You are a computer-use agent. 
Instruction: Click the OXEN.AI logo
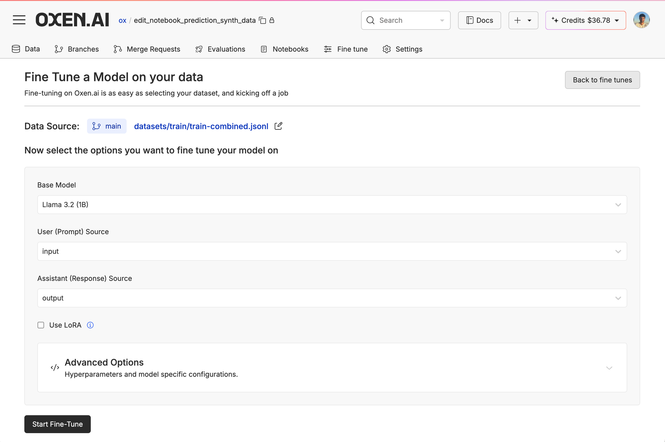coord(72,20)
